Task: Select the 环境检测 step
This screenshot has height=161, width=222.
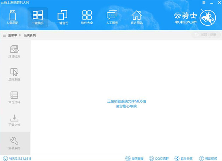Action: [x=14, y=52]
